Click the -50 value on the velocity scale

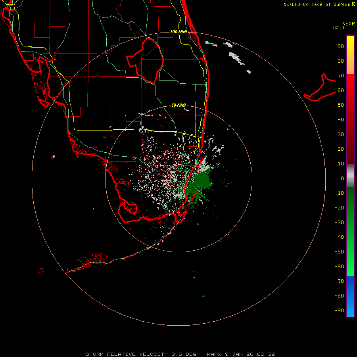[x=339, y=252]
